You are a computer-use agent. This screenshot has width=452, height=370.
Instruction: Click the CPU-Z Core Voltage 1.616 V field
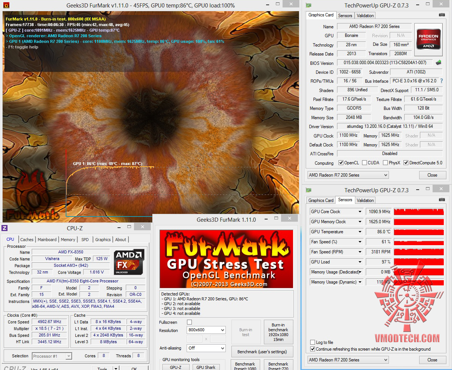pos(97,272)
